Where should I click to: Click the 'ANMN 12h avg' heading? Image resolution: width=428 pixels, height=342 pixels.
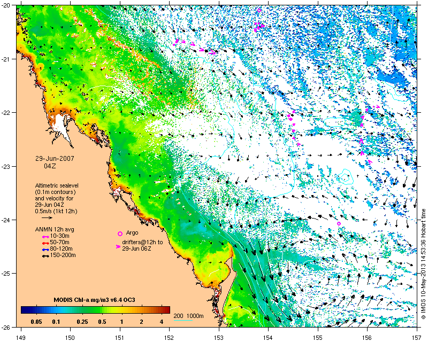click(x=55, y=229)
